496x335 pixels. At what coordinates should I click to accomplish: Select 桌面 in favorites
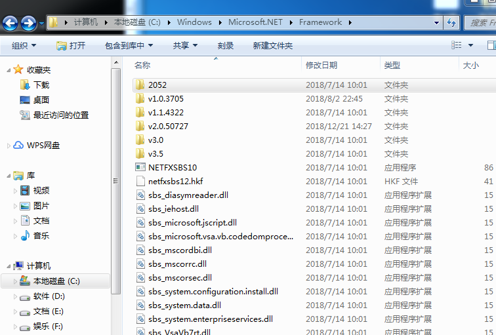[x=41, y=100]
